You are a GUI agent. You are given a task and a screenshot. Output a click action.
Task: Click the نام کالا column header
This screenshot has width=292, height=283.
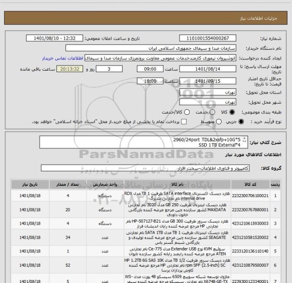tap(177, 184)
